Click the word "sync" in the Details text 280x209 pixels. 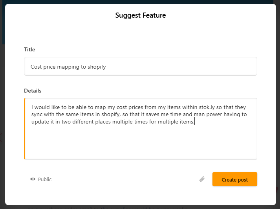[x=38, y=114]
